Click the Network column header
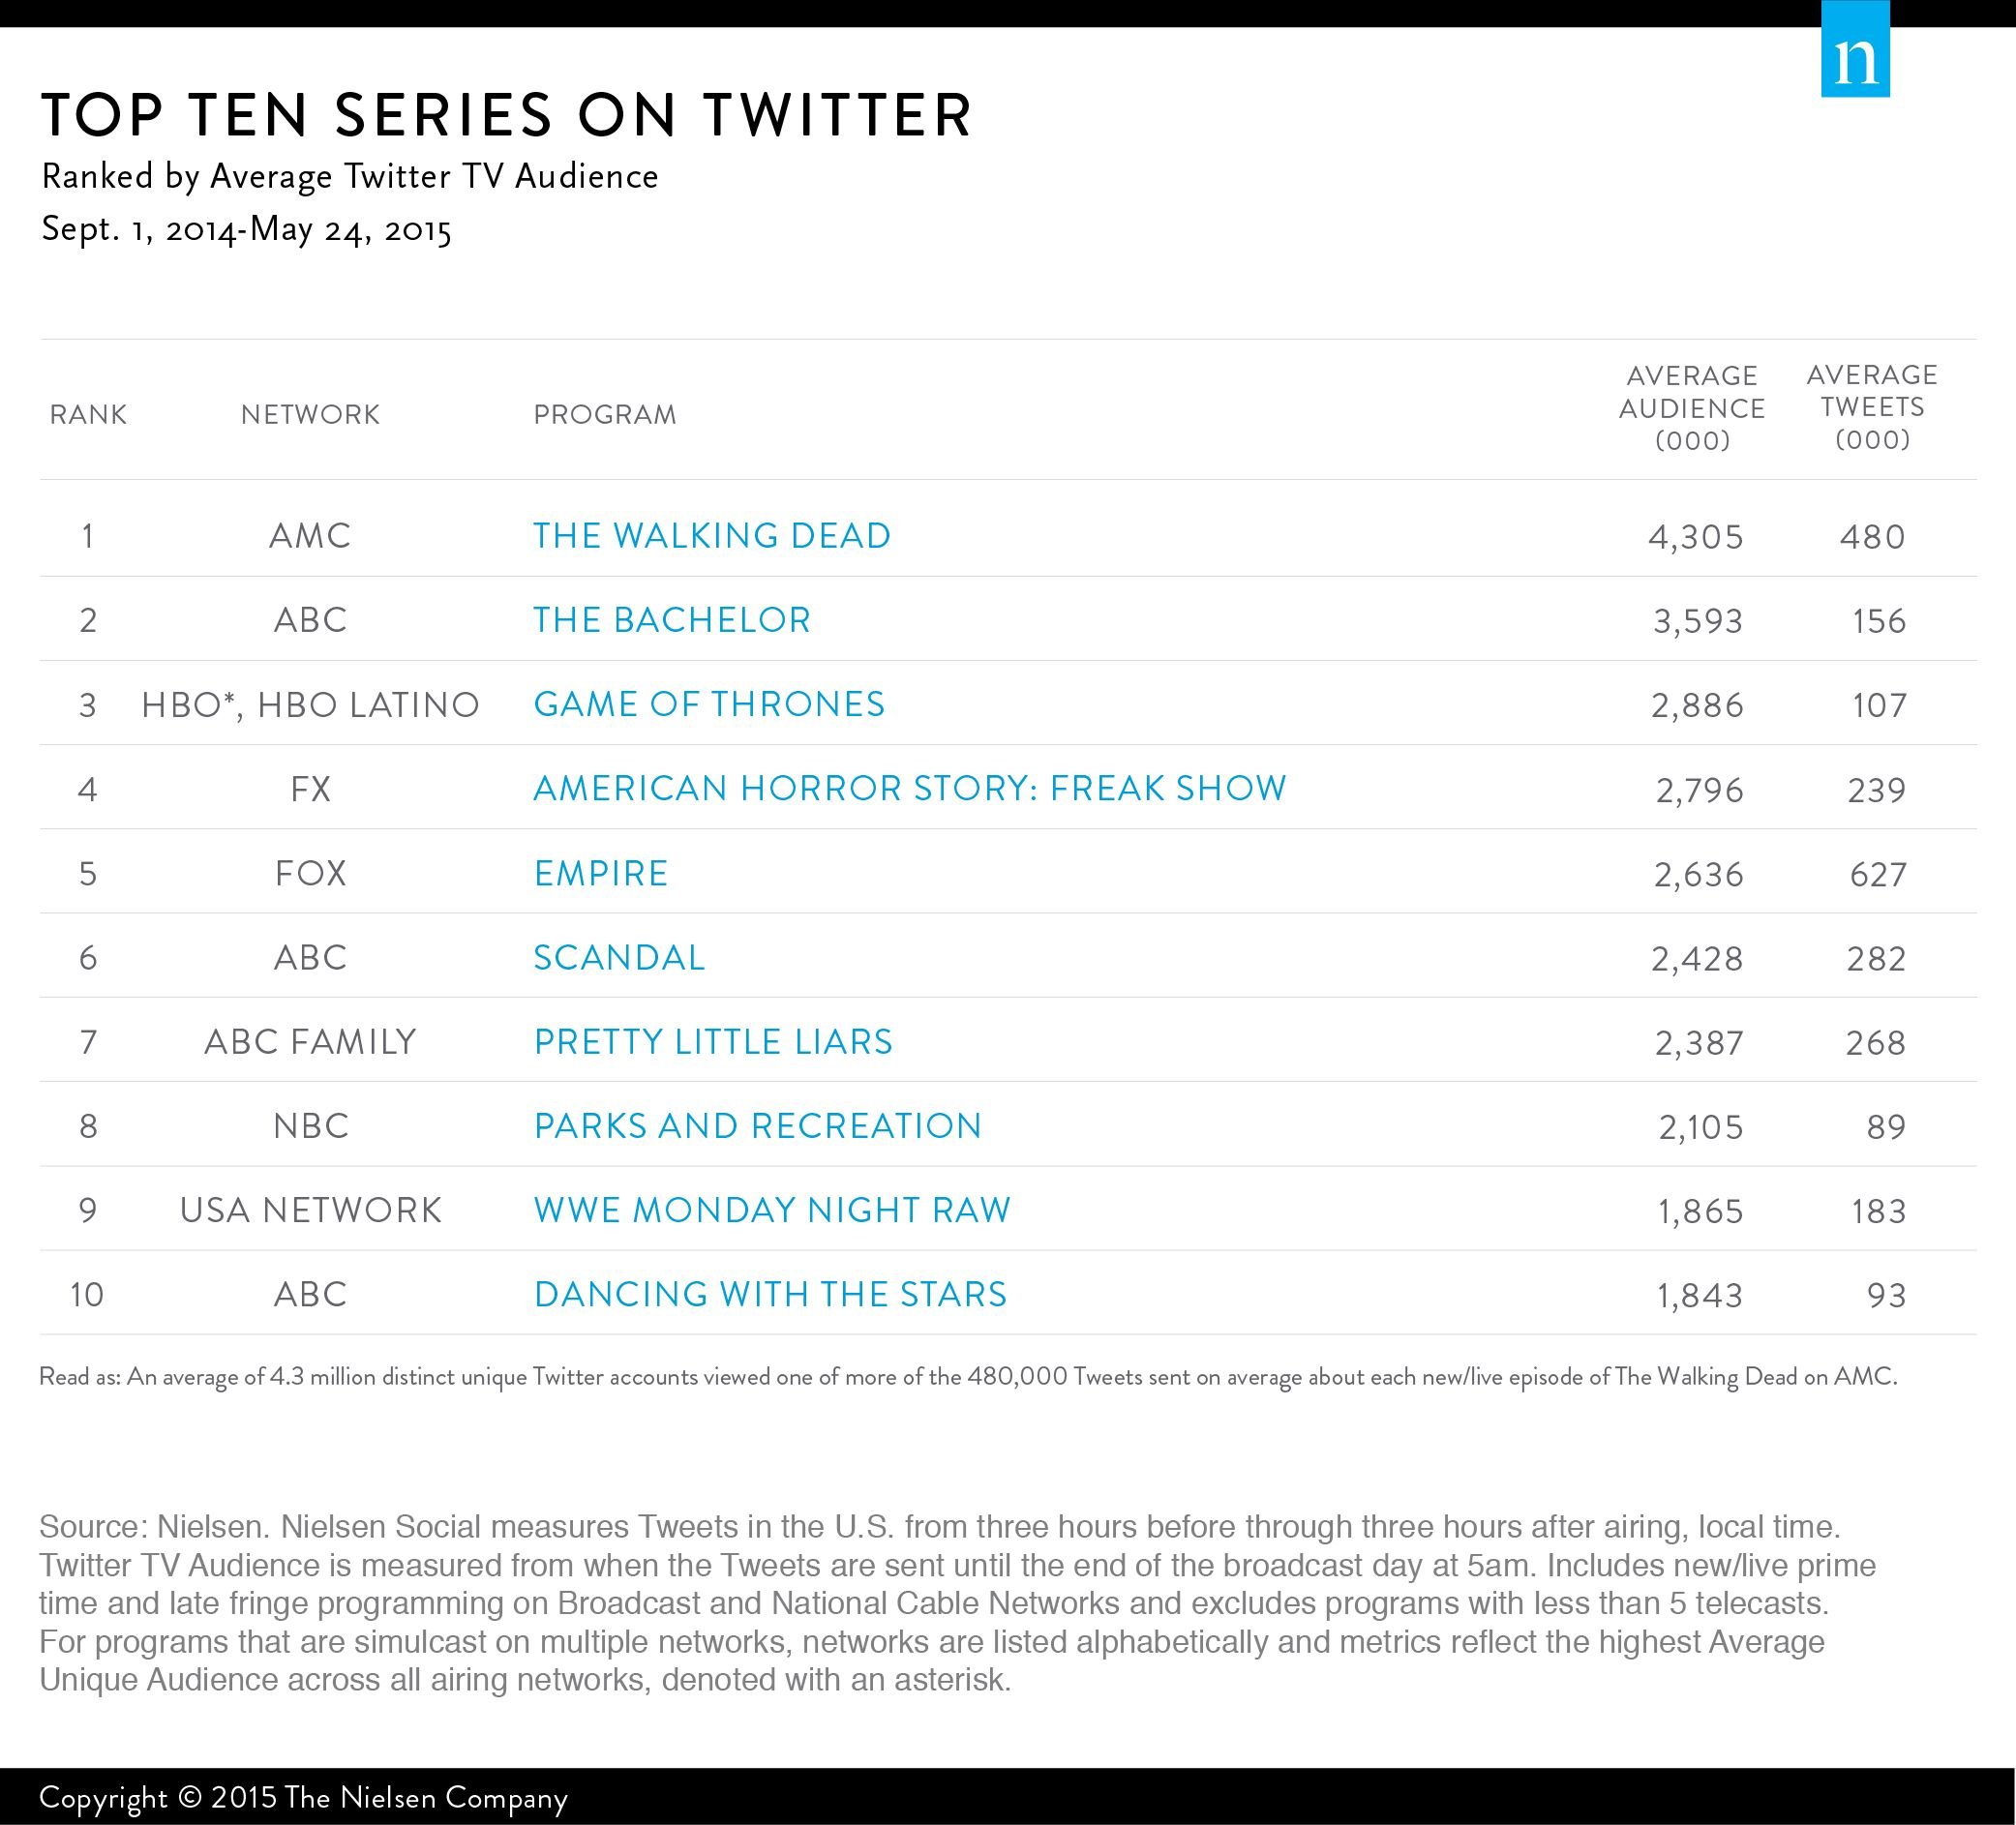The height and width of the screenshot is (1825, 2016). (310, 414)
